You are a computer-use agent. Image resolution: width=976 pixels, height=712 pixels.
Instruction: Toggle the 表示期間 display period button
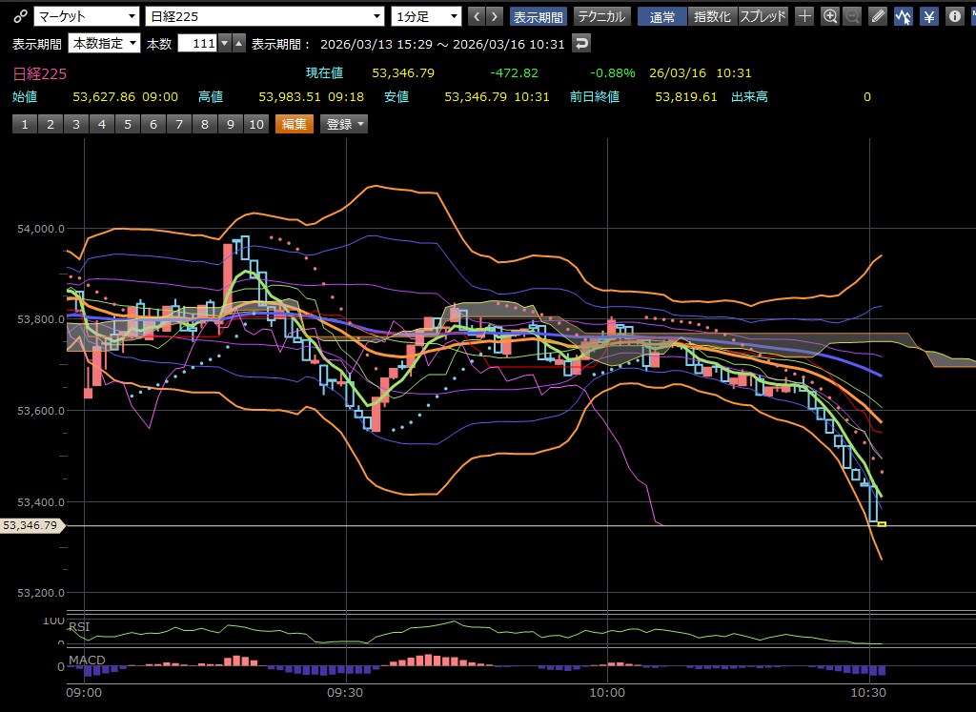(x=539, y=16)
